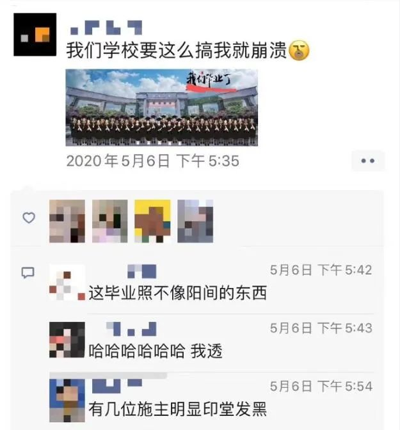Tap the heart likes icon
This screenshot has width=400, height=430.
click(29, 218)
